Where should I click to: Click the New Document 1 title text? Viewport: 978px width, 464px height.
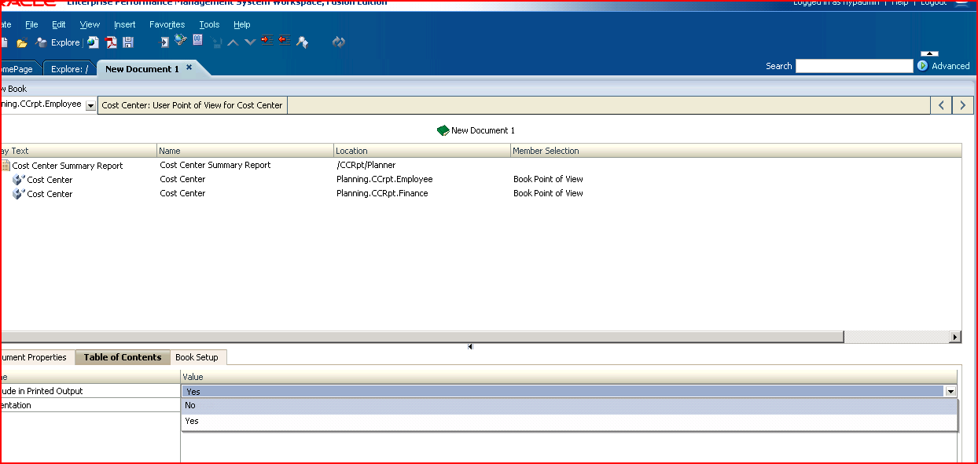pos(483,130)
